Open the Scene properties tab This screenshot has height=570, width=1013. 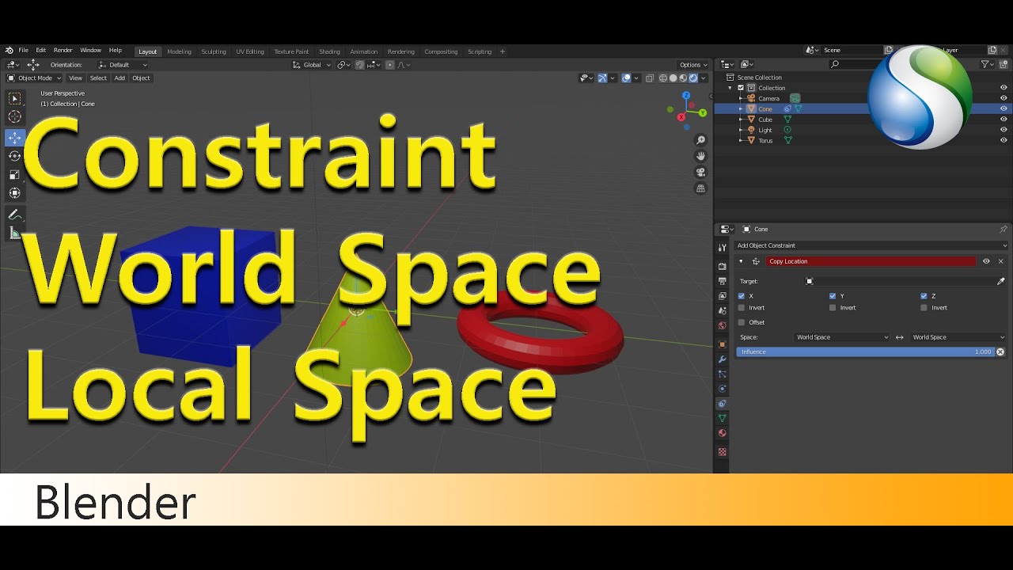pyautogui.click(x=722, y=310)
